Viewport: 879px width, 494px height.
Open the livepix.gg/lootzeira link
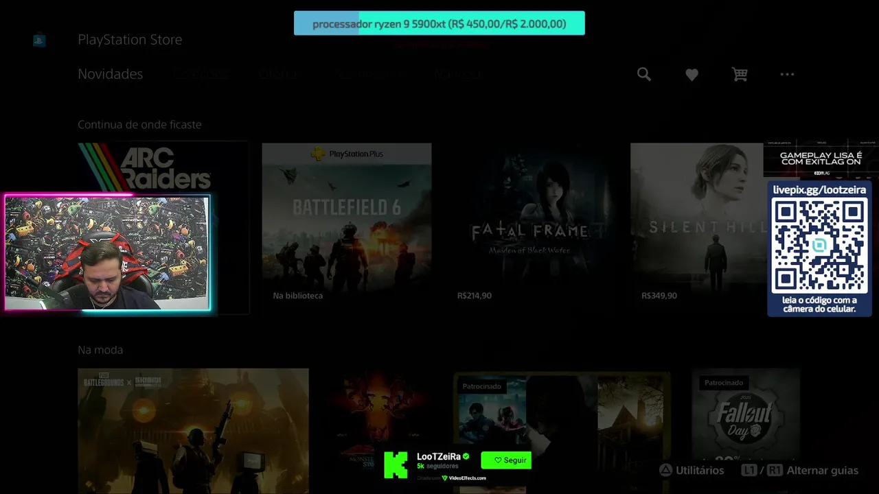point(819,190)
